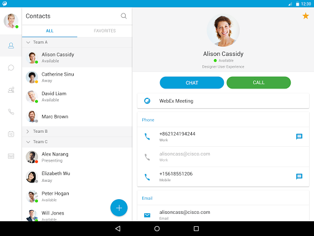Open my own profile avatar
The image size is (314, 236).
tap(11, 21)
